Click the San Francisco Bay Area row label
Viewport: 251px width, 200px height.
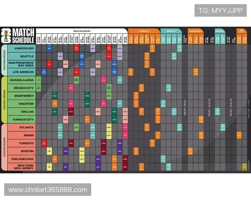(x=22, y=64)
